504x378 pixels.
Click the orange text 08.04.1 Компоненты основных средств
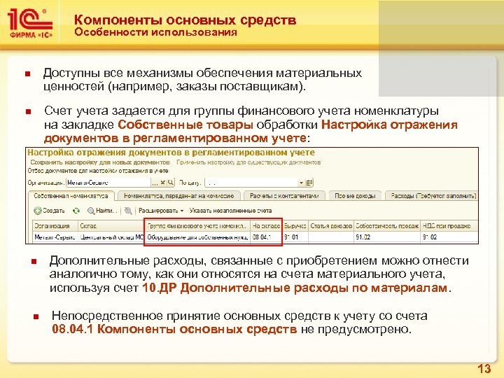click(174, 329)
